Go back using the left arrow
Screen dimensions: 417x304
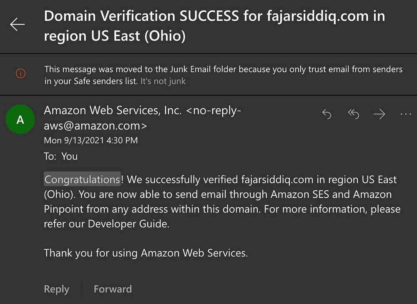tap(18, 25)
